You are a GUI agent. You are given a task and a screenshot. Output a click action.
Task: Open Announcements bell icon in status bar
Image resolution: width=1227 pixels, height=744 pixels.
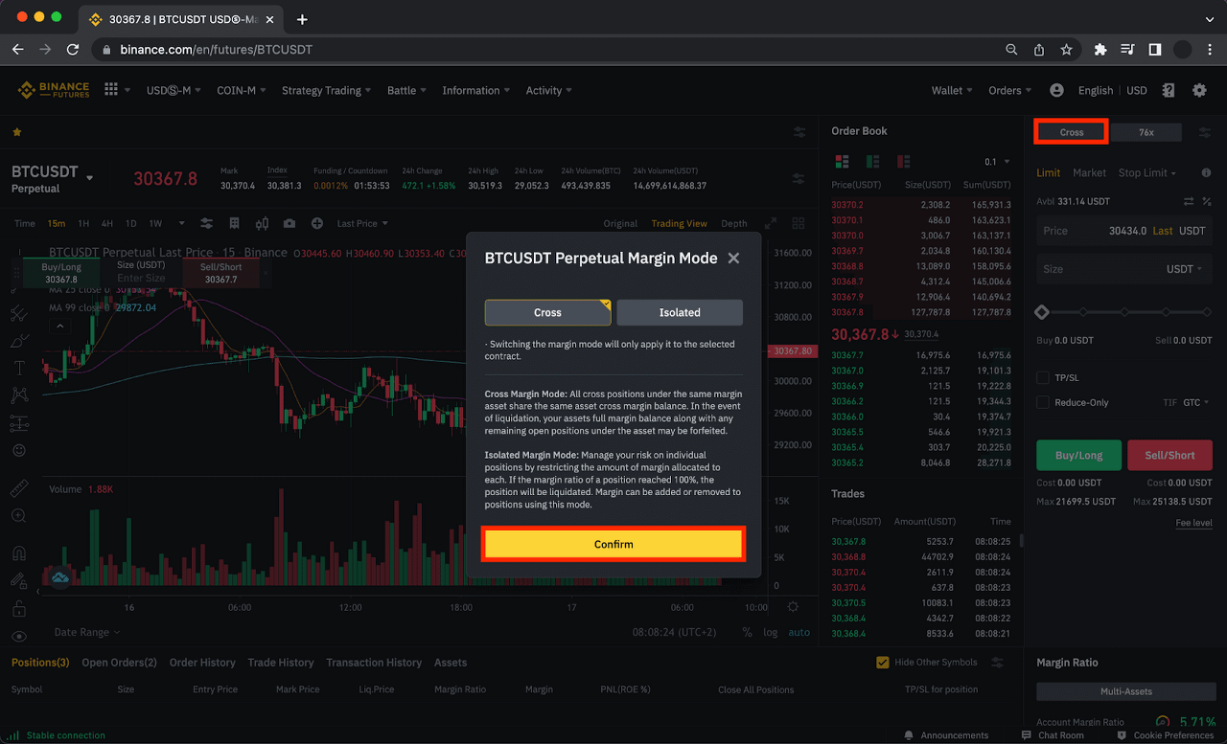coord(909,735)
